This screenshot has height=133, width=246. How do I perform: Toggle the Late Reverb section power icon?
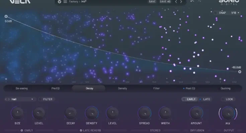pos(81,130)
